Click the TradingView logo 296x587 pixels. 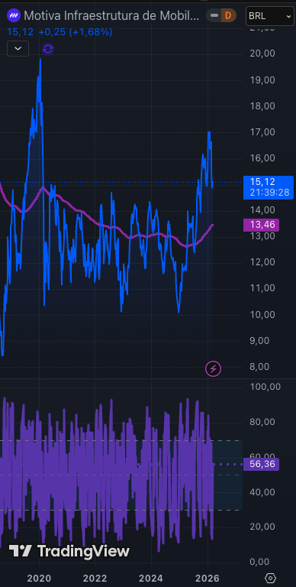click(69, 551)
